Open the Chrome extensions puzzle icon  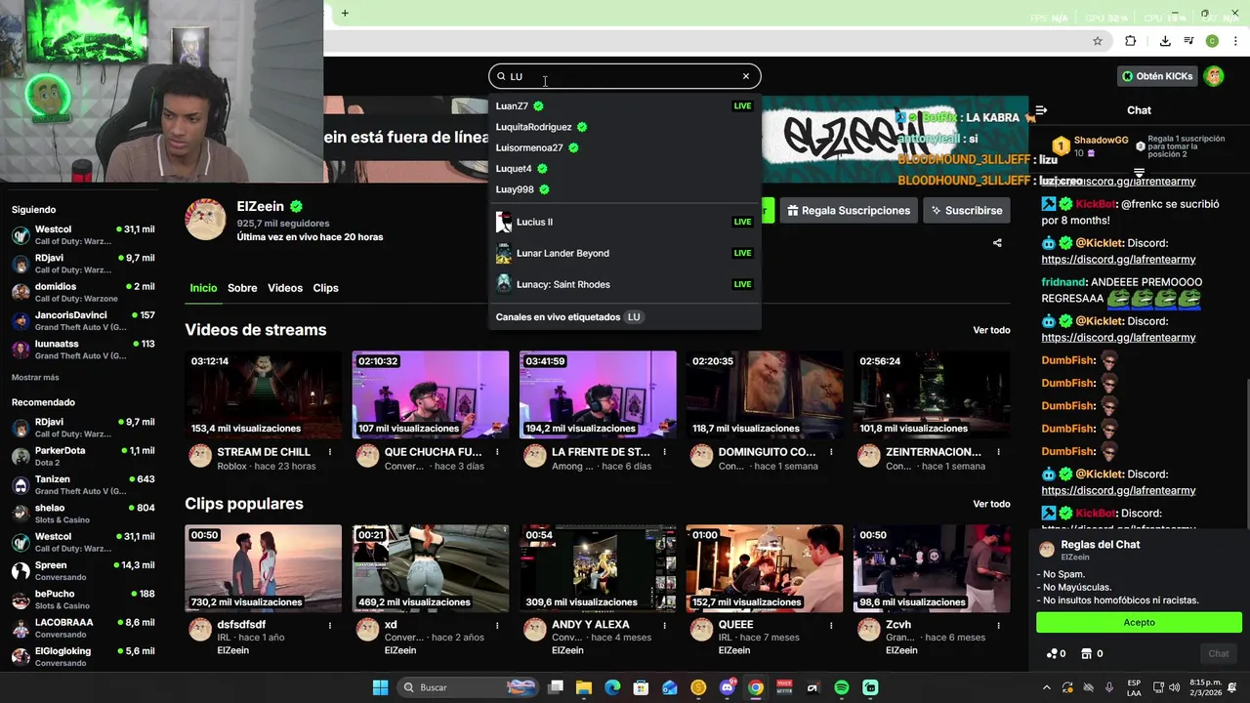[1131, 41]
